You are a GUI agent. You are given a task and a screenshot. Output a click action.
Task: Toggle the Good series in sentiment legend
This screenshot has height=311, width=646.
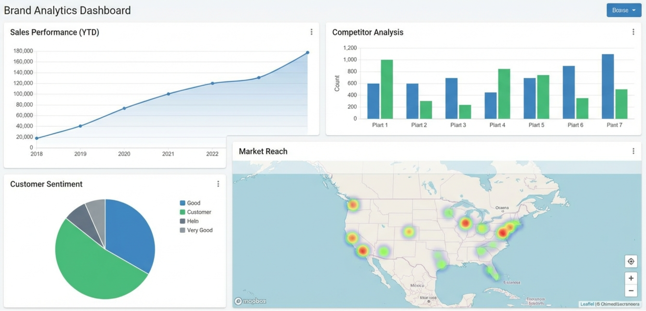coord(190,203)
